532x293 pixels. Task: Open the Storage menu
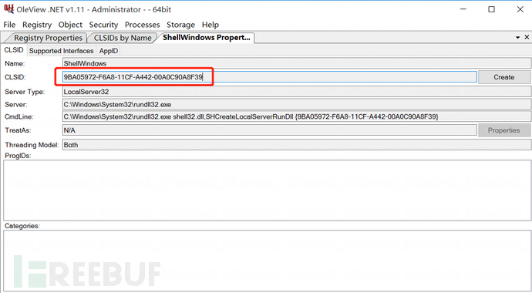[x=180, y=25]
